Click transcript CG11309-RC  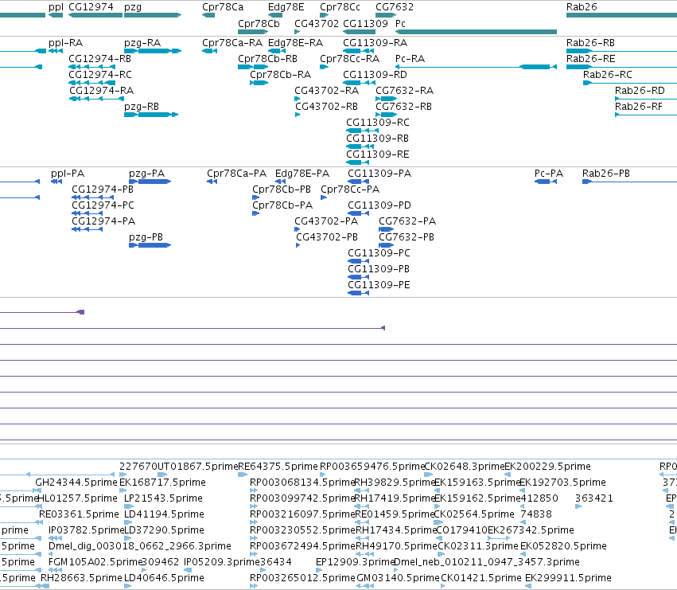378,123
